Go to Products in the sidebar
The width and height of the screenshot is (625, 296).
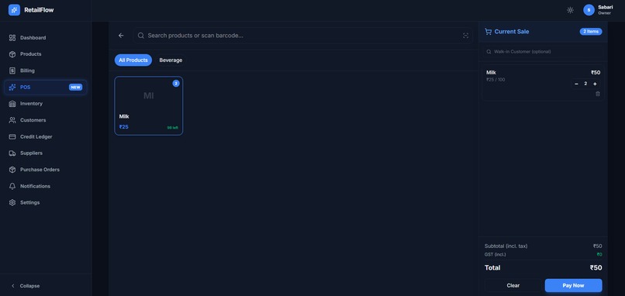(46, 54)
